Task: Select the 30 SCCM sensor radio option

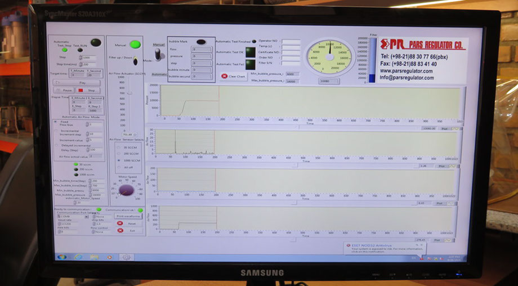Action: point(119,147)
